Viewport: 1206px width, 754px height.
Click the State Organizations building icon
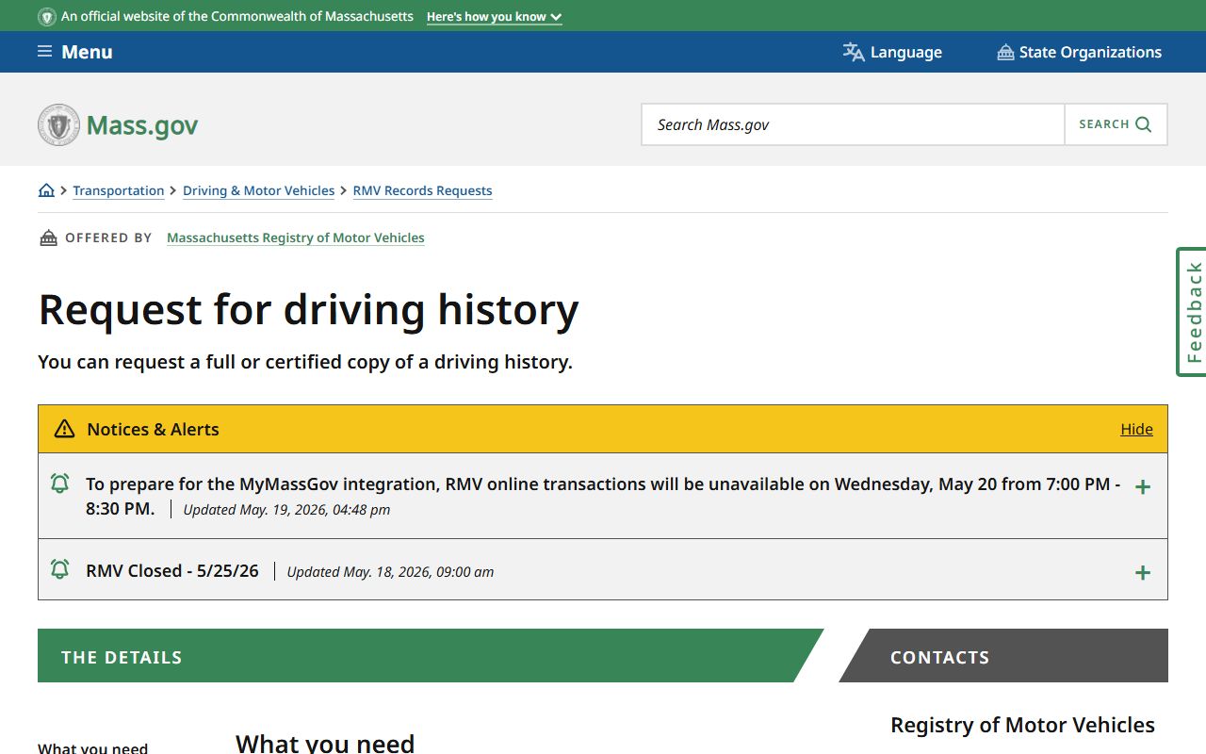point(1005,52)
